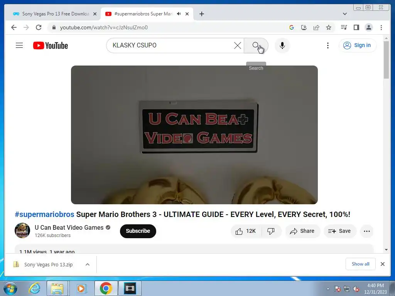Open the network tray icon
The image size is (395, 296).
click(x=347, y=289)
